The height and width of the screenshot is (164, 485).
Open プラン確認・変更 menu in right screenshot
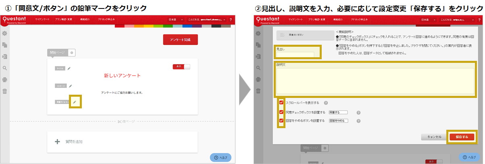317,19
